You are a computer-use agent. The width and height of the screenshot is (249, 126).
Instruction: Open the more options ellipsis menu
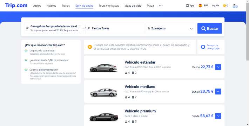tap(161, 6)
